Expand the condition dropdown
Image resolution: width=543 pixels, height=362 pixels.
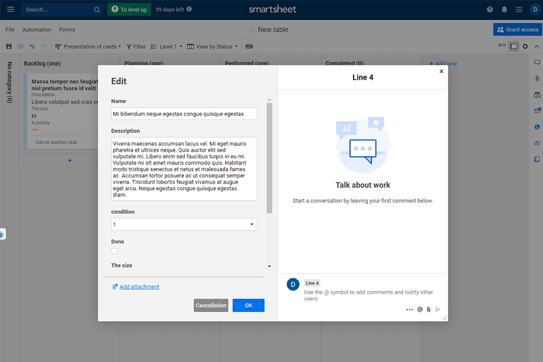click(184, 225)
